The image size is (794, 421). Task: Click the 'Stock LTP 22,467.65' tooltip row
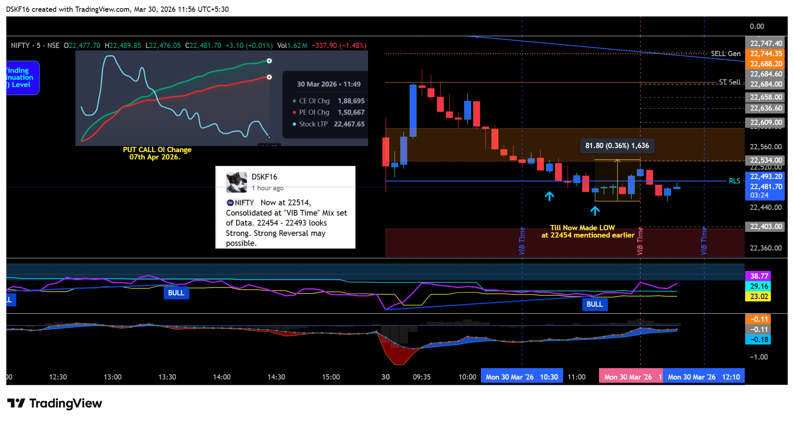coord(329,124)
